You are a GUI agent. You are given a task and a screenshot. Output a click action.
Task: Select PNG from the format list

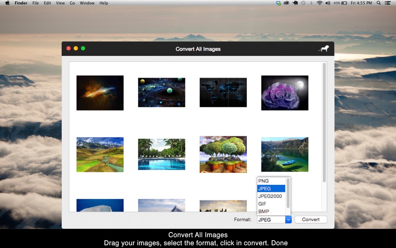[x=270, y=181]
